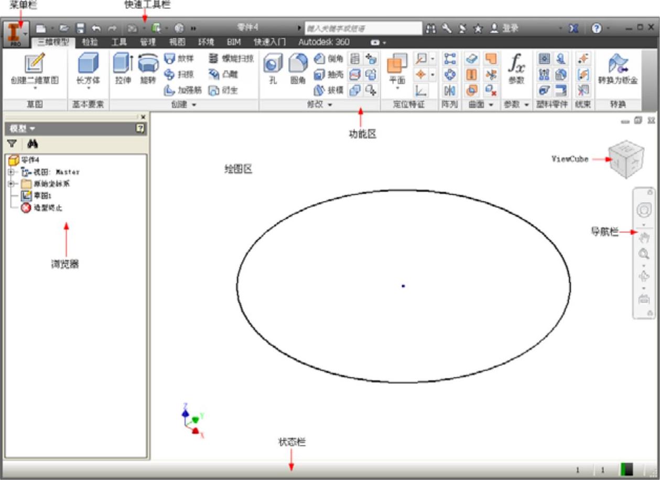Redo the action in quick toolbar
The width and height of the screenshot is (660, 480).
pyautogui.click(x=112, y=28)
